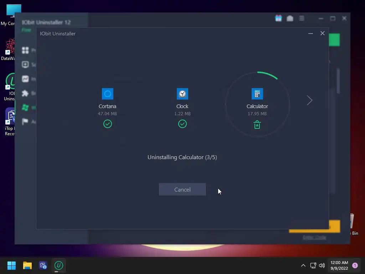Open Programs grid icon in IObit sidebar
Screen dimensions: 365x274
coord(25,50)
